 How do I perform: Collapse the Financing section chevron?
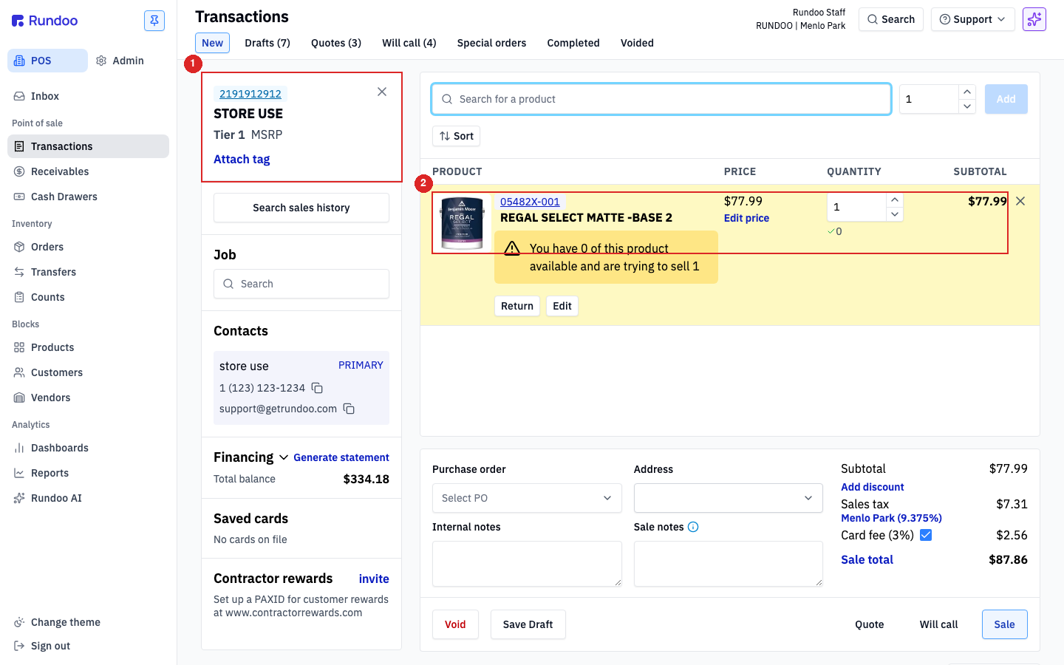click(x=284, y=457)
